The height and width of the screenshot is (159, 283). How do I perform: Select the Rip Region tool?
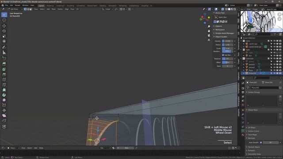pos(4,121)
